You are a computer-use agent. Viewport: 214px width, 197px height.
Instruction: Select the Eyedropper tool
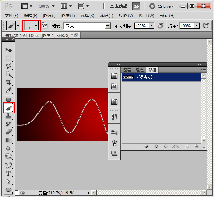click(x=8, y=90)
